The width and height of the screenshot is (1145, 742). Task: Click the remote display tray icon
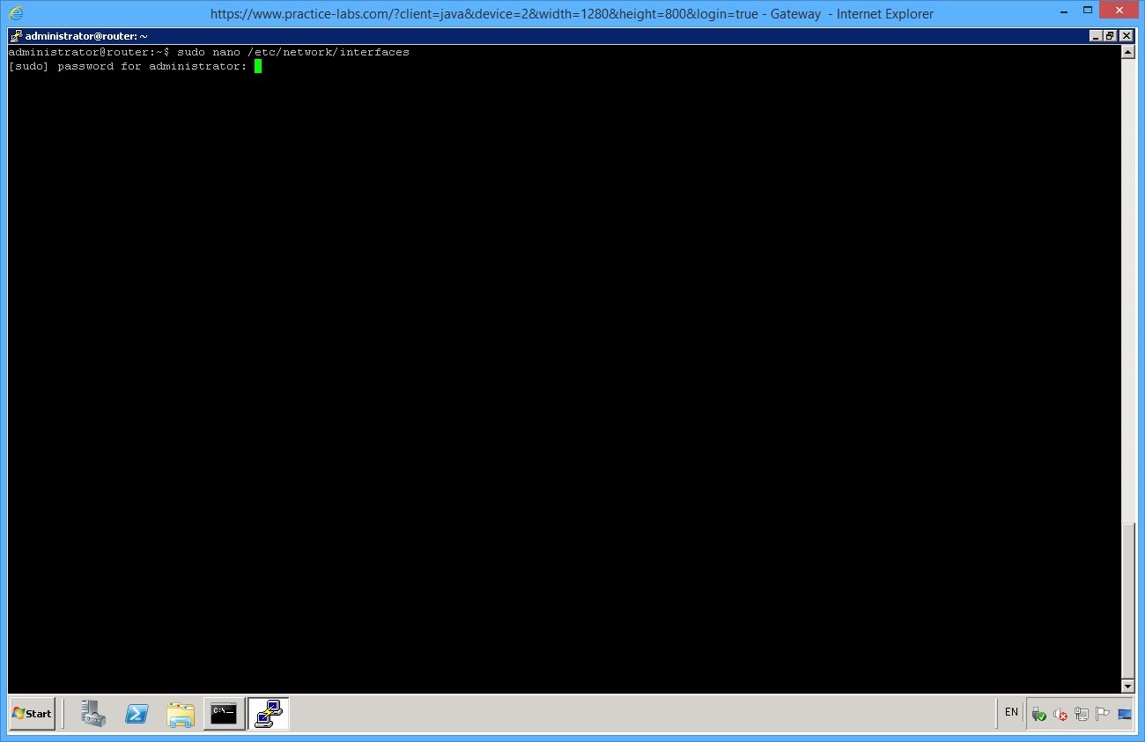tap(1124, 714)
